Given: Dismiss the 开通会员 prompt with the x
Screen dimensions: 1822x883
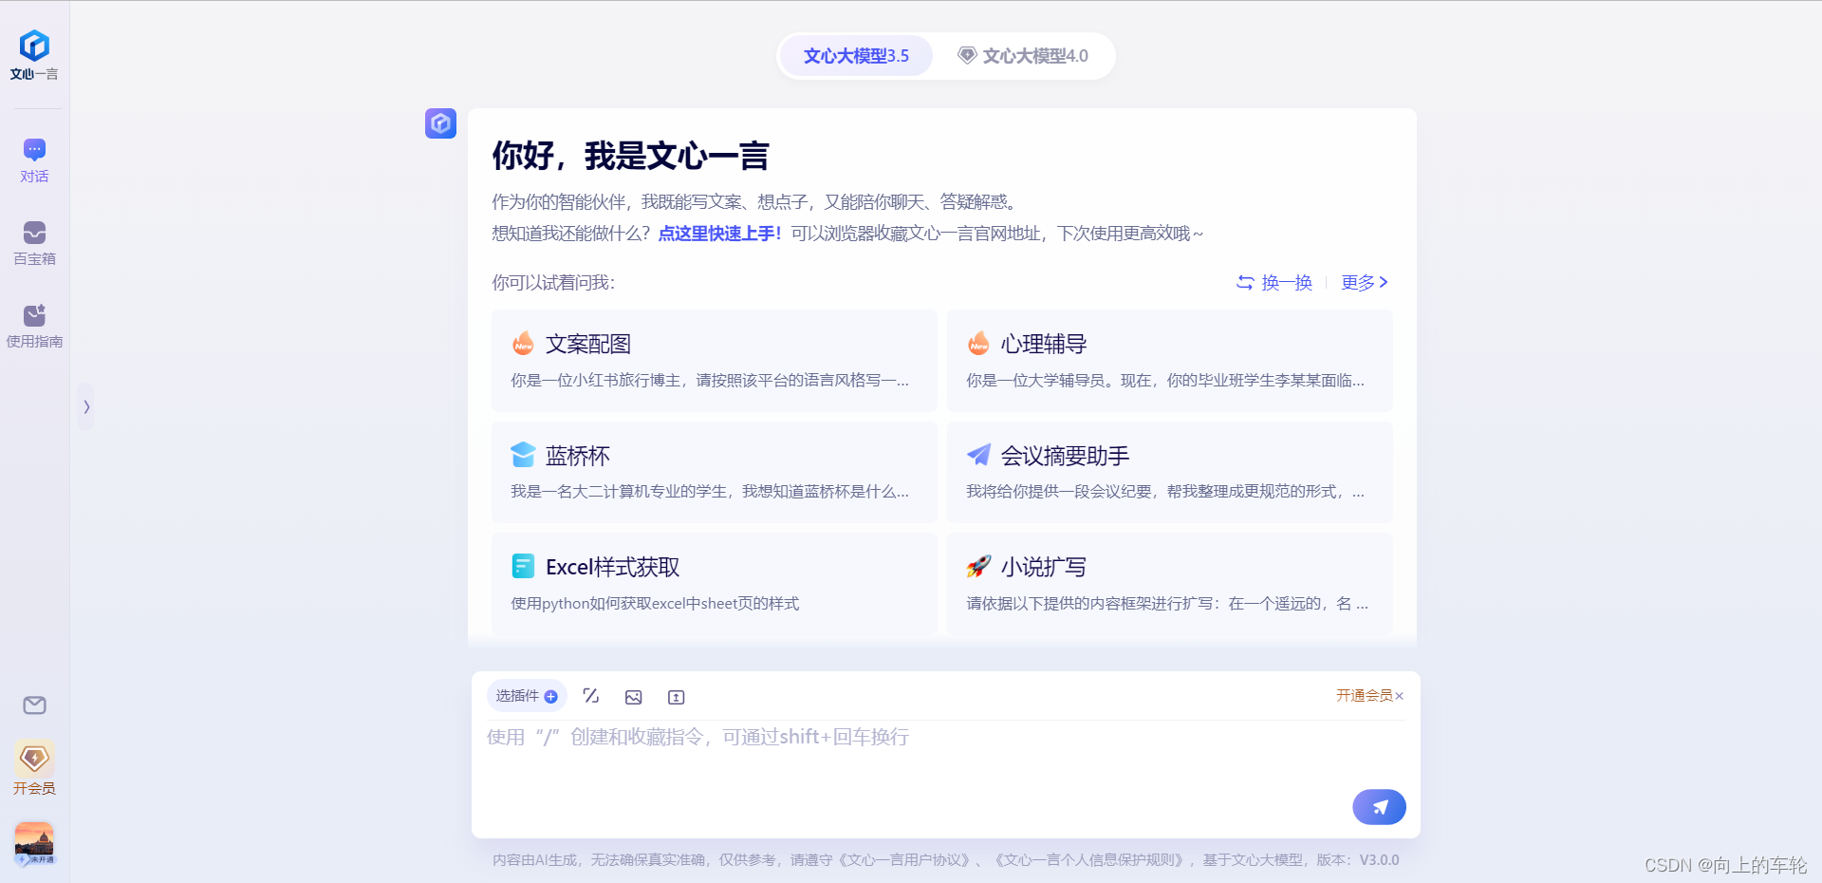Looking at the screenshot, I should click(1399, 696).
